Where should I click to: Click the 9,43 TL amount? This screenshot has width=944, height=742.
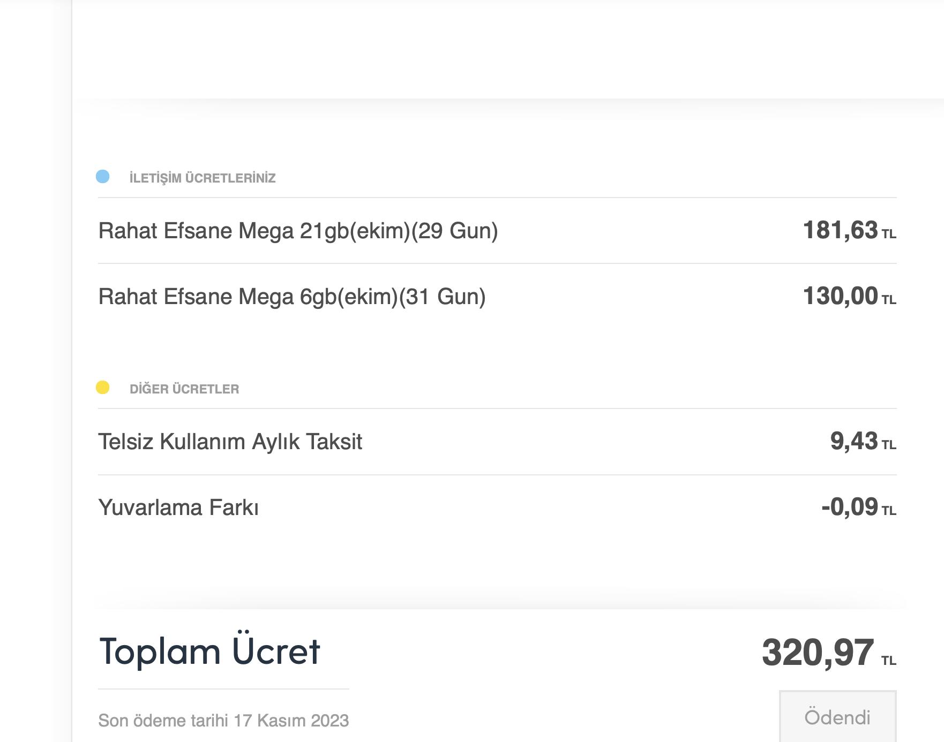863,442
